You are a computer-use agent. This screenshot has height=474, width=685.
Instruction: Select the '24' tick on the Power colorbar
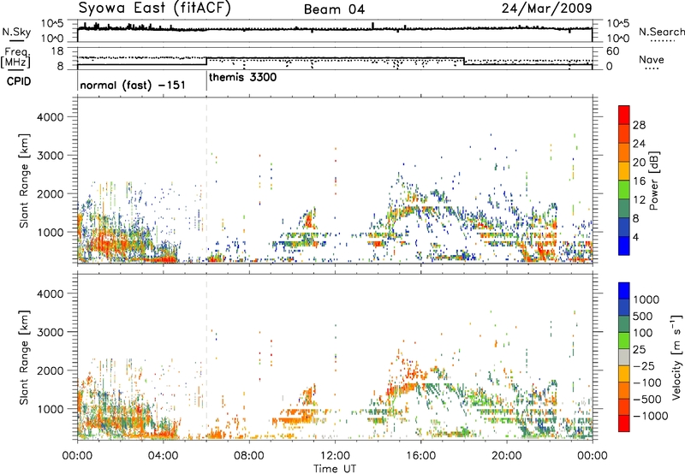[639, 144]
